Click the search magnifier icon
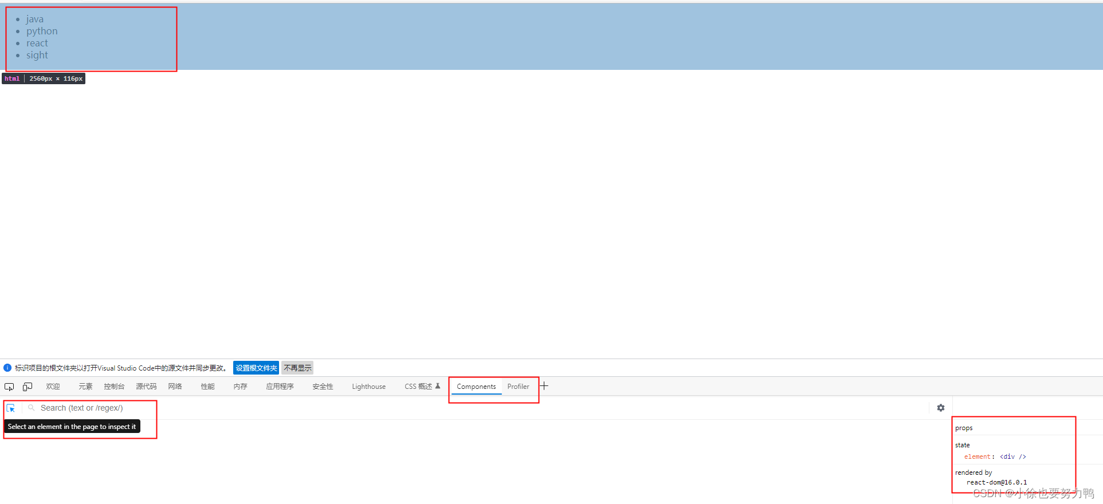 point(32,408)
